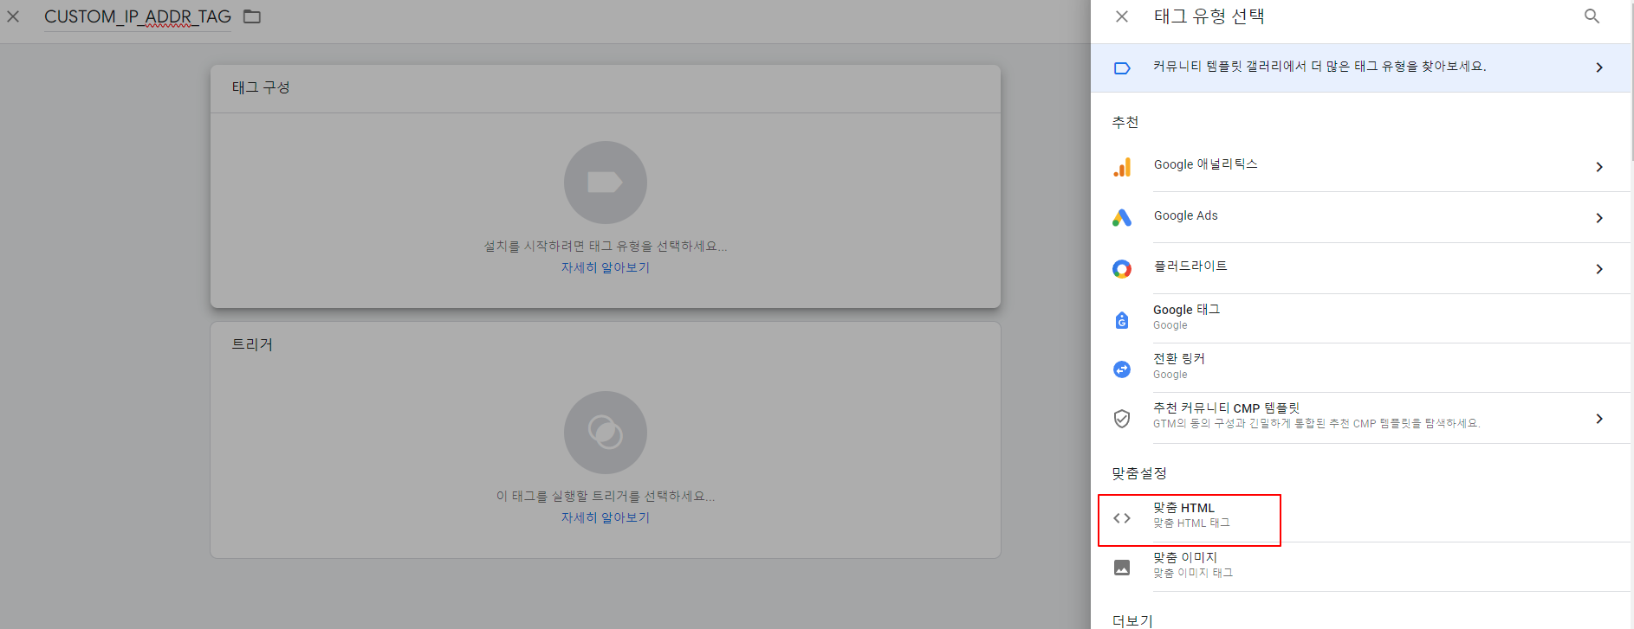Select 맞춤 이미지 tag type
This screenshot has height=629, width=1634.
pos(1360,567)
